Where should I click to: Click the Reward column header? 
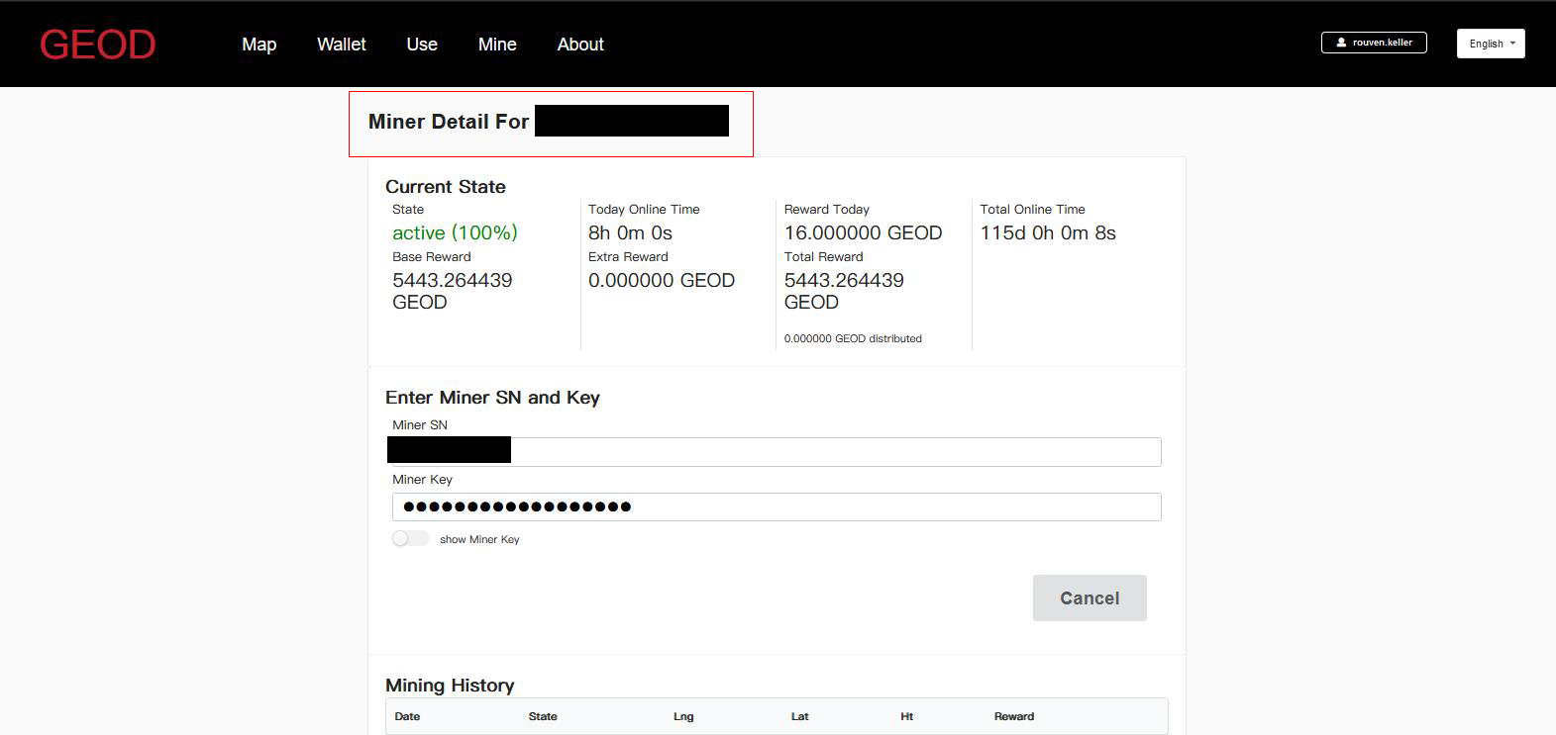tap(1013, 716)
